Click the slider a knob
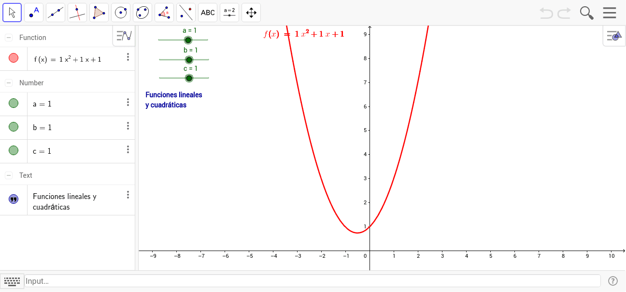This screenshot has width=626, height=292. [188, 40]
